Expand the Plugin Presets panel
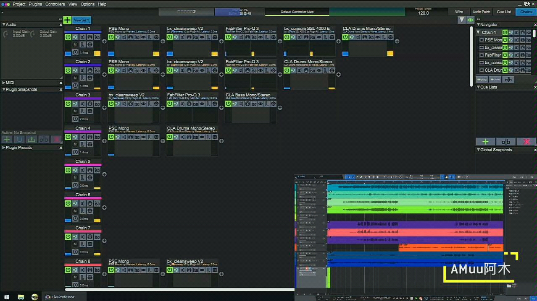Screen dimensions: 537x301 pyautogui.click(x=3, y=147)
